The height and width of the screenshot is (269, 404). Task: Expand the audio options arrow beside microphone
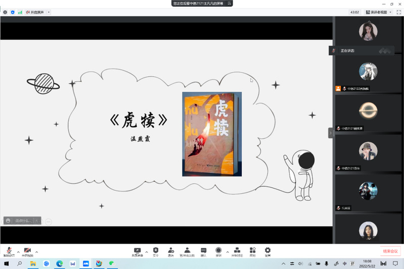(18, 251)
